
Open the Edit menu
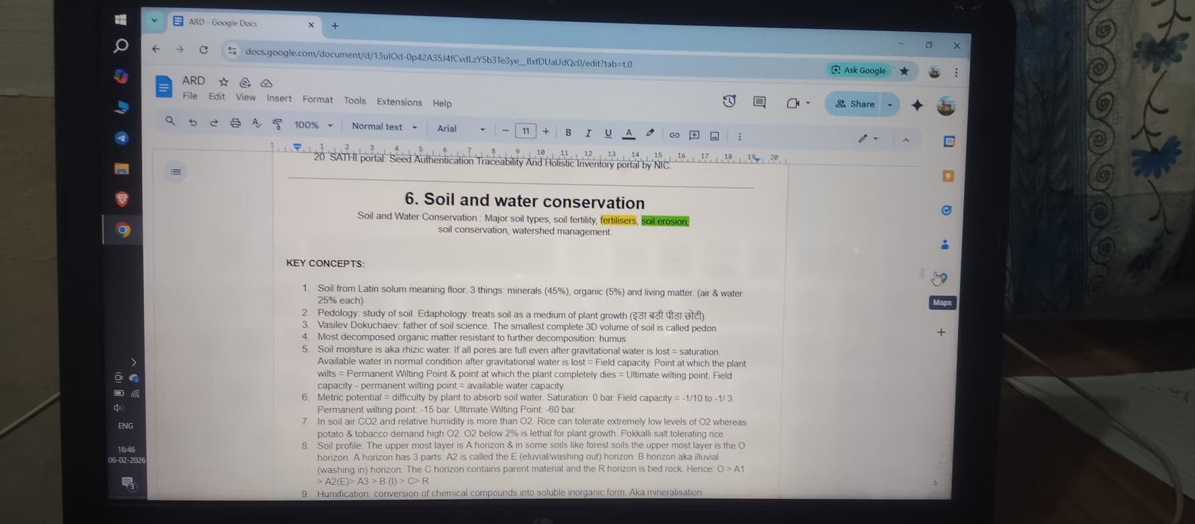pos(216,96)
